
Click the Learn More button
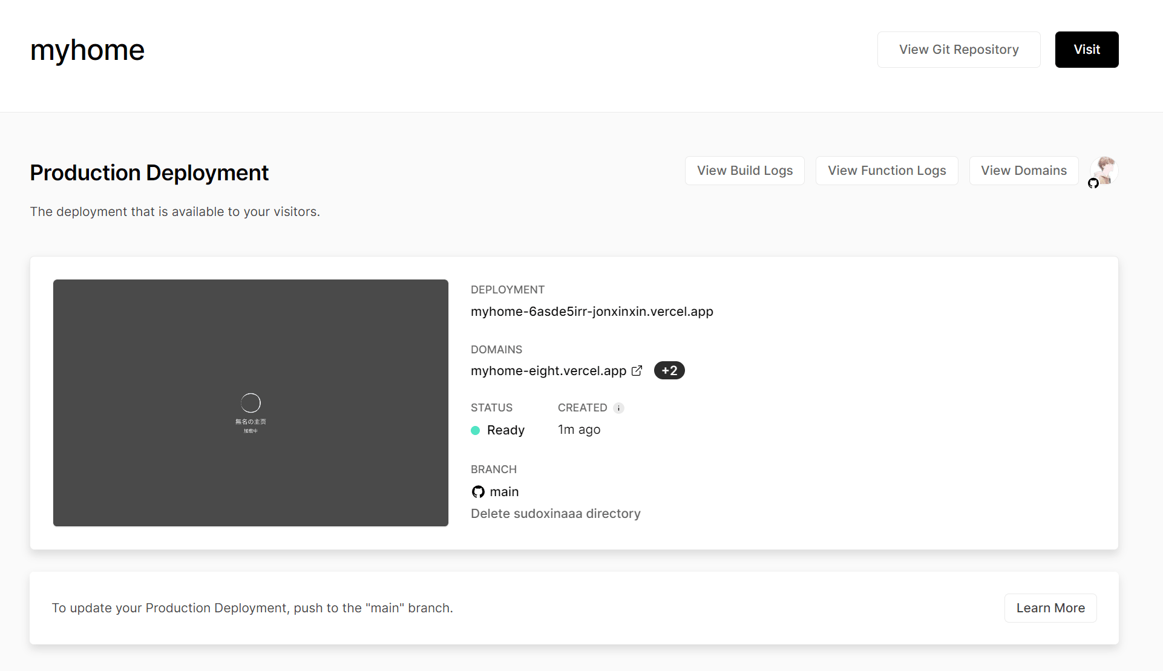click(1050, 608)
